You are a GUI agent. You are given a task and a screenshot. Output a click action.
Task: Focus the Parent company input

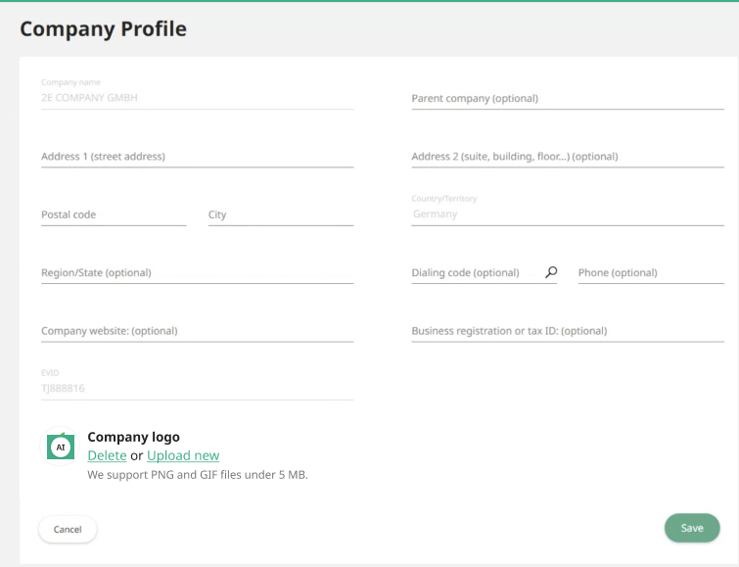pos(567,98)
